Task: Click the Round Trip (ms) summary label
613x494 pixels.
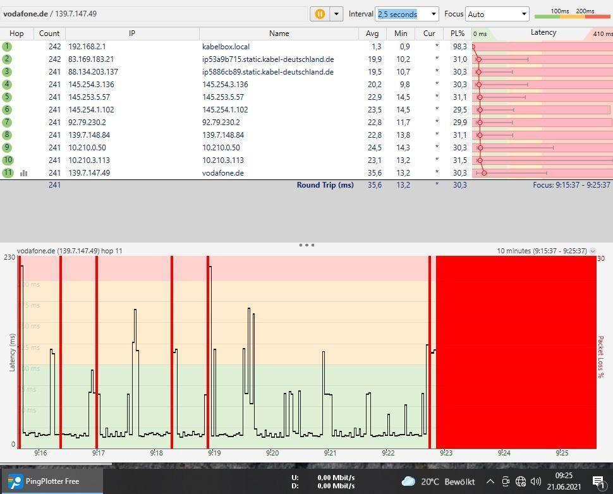Action: click(x=325, y=185)
